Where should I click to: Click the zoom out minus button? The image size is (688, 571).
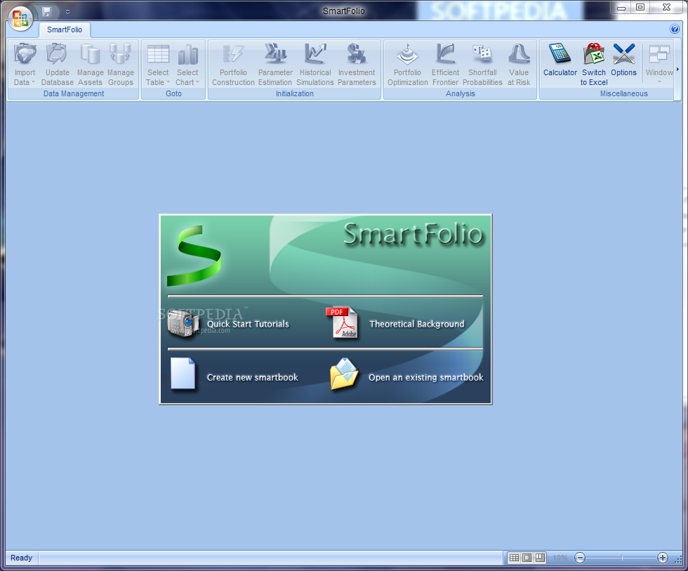(x=580, y=558)
